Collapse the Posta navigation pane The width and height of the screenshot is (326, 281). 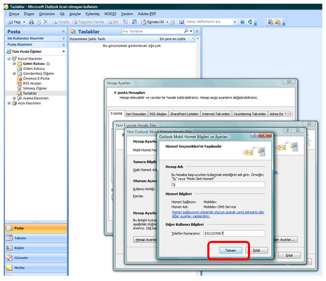(63, 32)
